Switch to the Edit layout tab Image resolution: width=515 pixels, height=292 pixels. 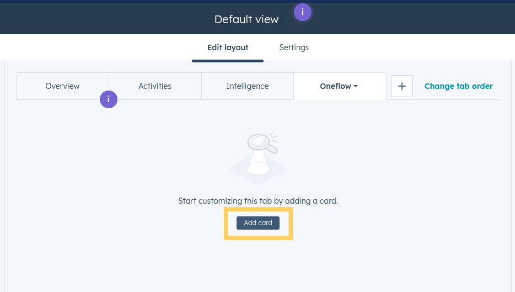pyautogui.click(x=228, y=47)
